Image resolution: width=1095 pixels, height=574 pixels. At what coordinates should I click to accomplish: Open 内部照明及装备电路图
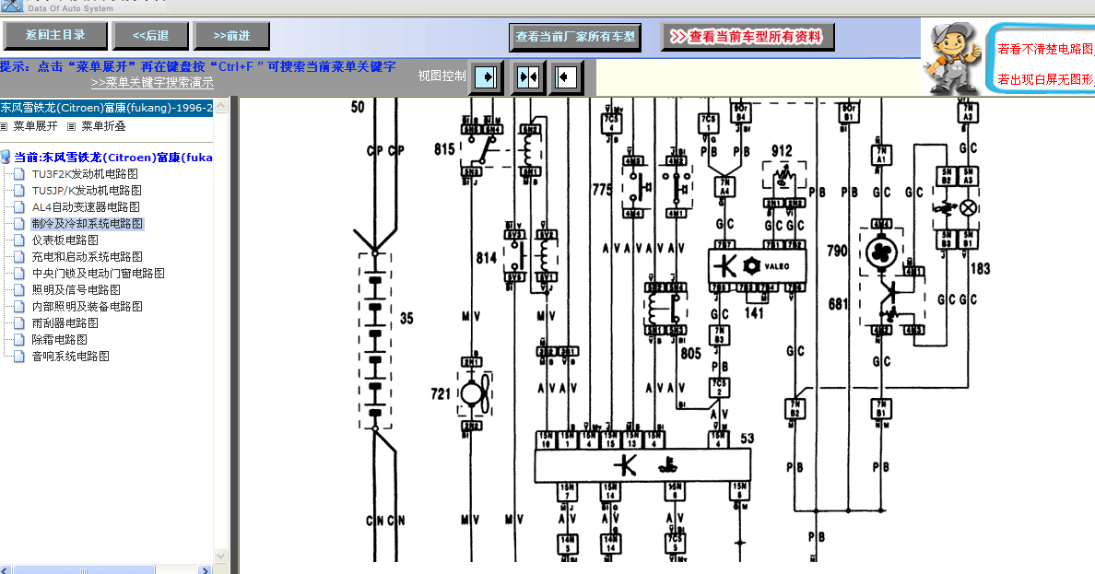click(x=88, y=307)
